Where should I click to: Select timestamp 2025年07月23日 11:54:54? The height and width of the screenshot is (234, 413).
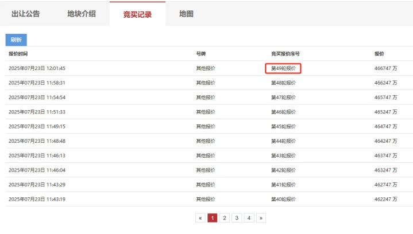click(x=37, y=97)
